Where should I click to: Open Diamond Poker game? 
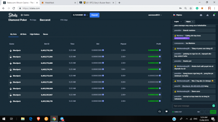click(x=18, y=20)
